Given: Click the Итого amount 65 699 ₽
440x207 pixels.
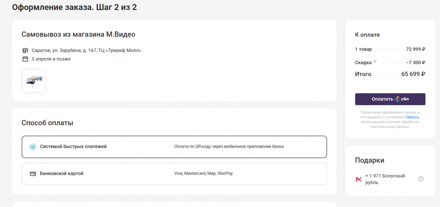Looking at the screenshot, I should (x=413, y=74).
